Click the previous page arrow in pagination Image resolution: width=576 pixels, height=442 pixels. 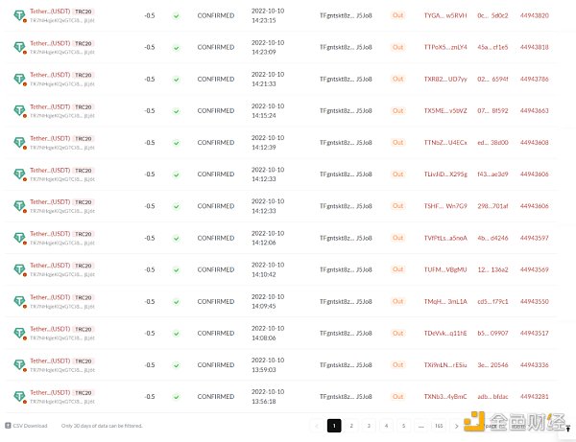(x=316, y=425)
